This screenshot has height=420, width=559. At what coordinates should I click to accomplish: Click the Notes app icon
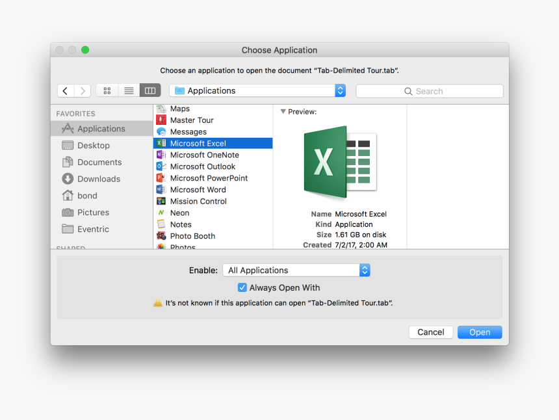(x=161, y=224)
